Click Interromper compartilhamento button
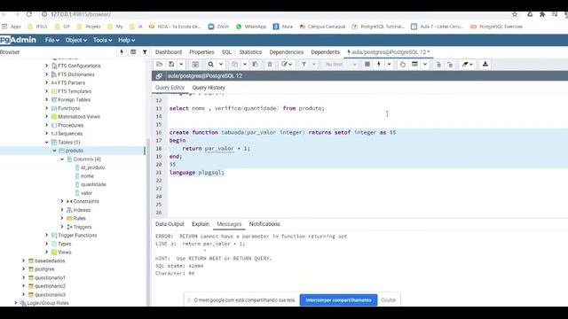 338,300
